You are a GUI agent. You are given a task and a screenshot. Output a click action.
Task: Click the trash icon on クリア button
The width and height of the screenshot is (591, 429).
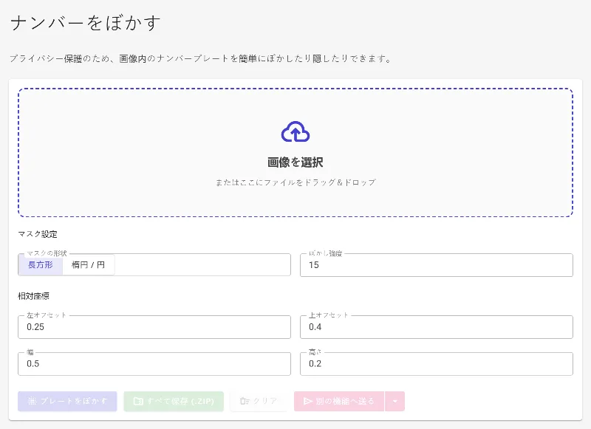245,401
